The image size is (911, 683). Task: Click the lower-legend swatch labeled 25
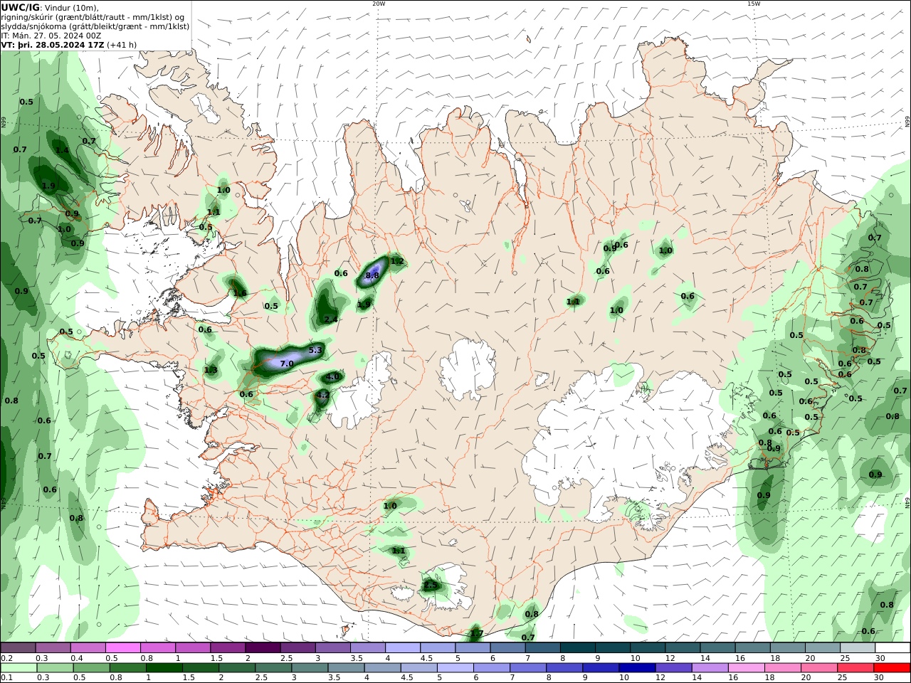(854, 667)
